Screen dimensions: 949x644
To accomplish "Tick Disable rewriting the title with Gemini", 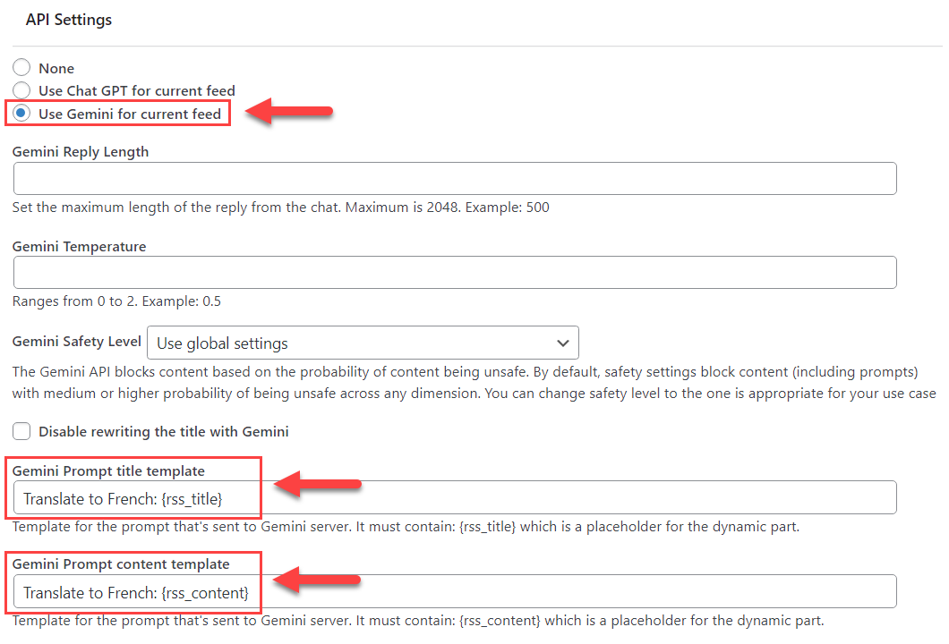I will point(21,431).
